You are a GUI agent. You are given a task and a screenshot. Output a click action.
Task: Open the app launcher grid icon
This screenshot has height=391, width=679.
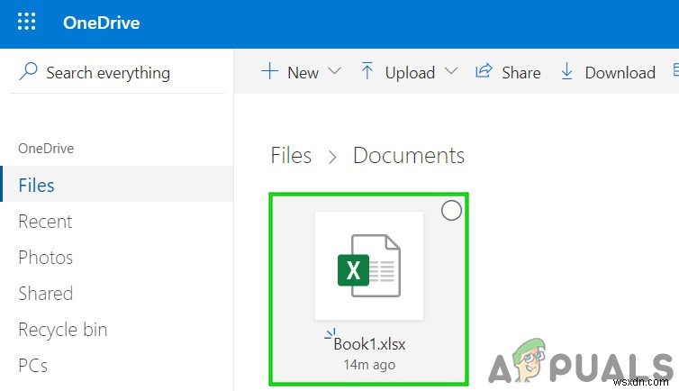pyautogui.click(x=26, y=22)
